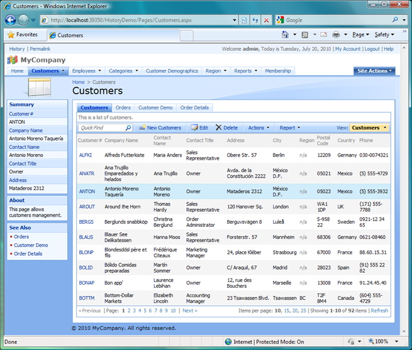The width and height of the screenshot is (412, 350).
Task: Open the Employees navigation menu
Action: 86,71
